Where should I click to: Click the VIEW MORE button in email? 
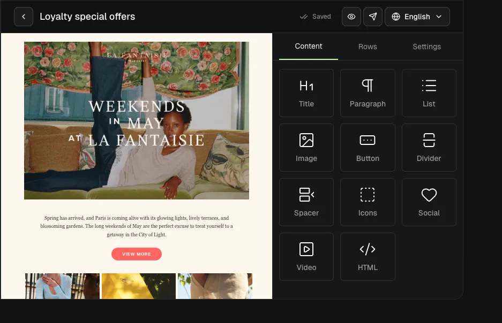(137, 254)
